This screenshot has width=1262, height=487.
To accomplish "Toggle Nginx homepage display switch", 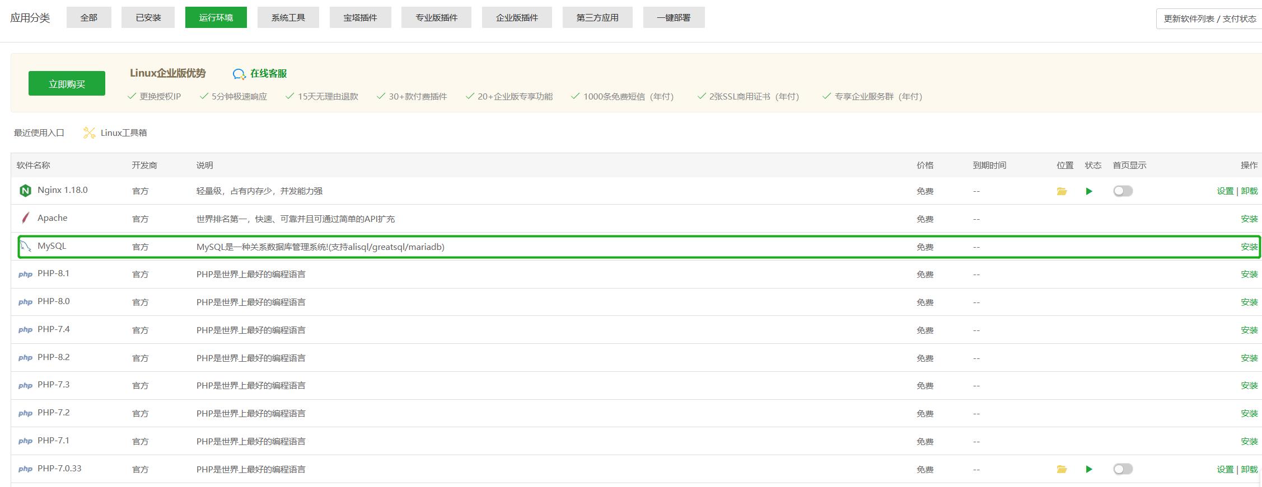I will pos(1123,191).
